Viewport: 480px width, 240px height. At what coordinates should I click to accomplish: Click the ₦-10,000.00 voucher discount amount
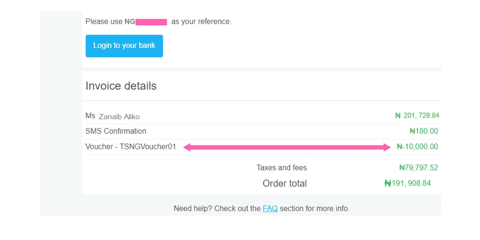pos(417,147)
